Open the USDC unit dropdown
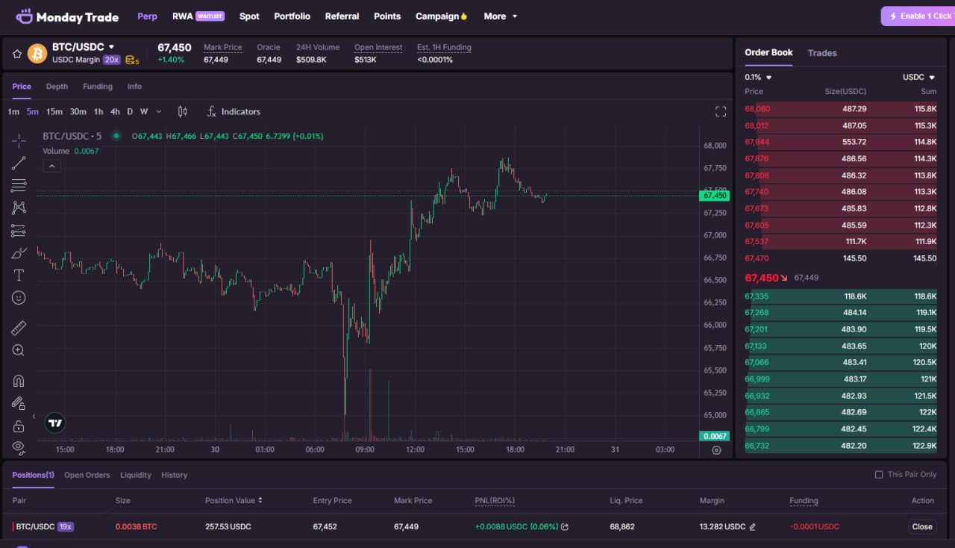This screenshot has height=548, width=955. pyautogui.click(x=918, y=77)
